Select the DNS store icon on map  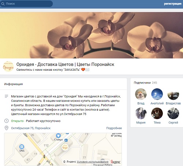click(x=22, y=147)
